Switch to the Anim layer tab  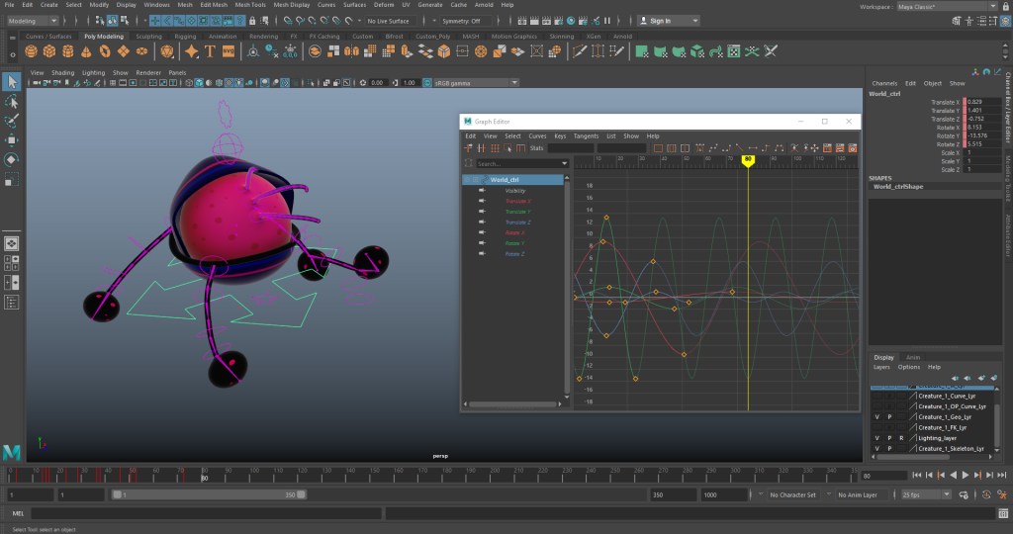(x=913, y=357)
